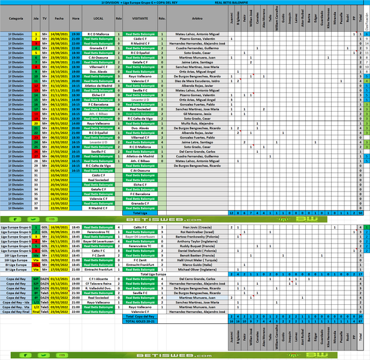
Task: Select the 'Jda' column header
Action: (x=36, y=19)
